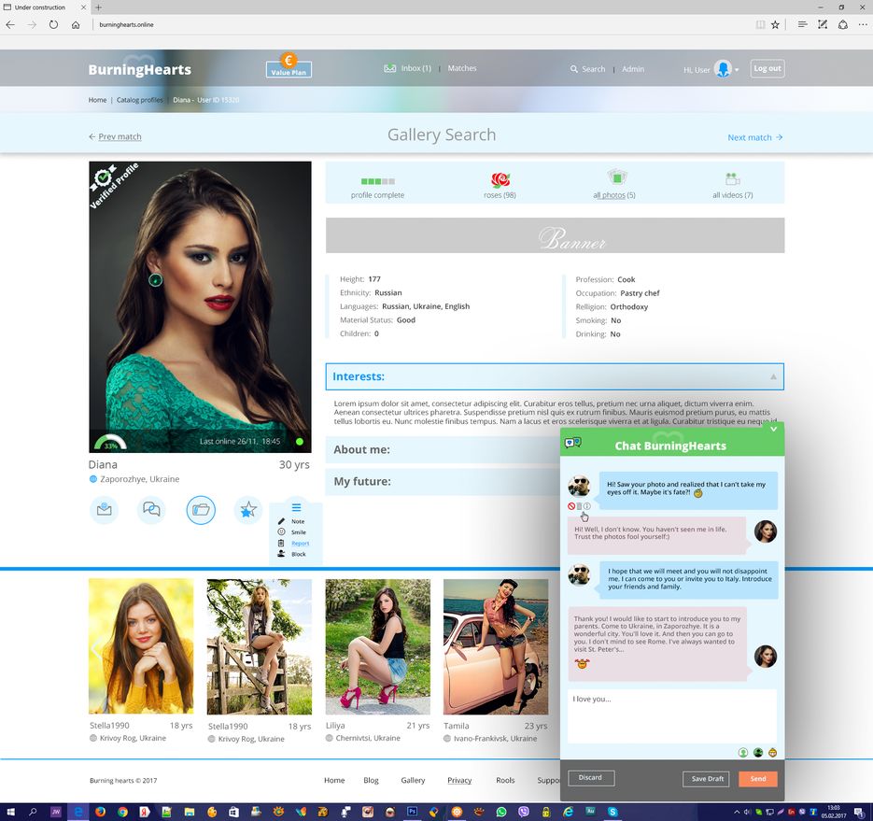Click browser refresh icon

pos(53,24)
